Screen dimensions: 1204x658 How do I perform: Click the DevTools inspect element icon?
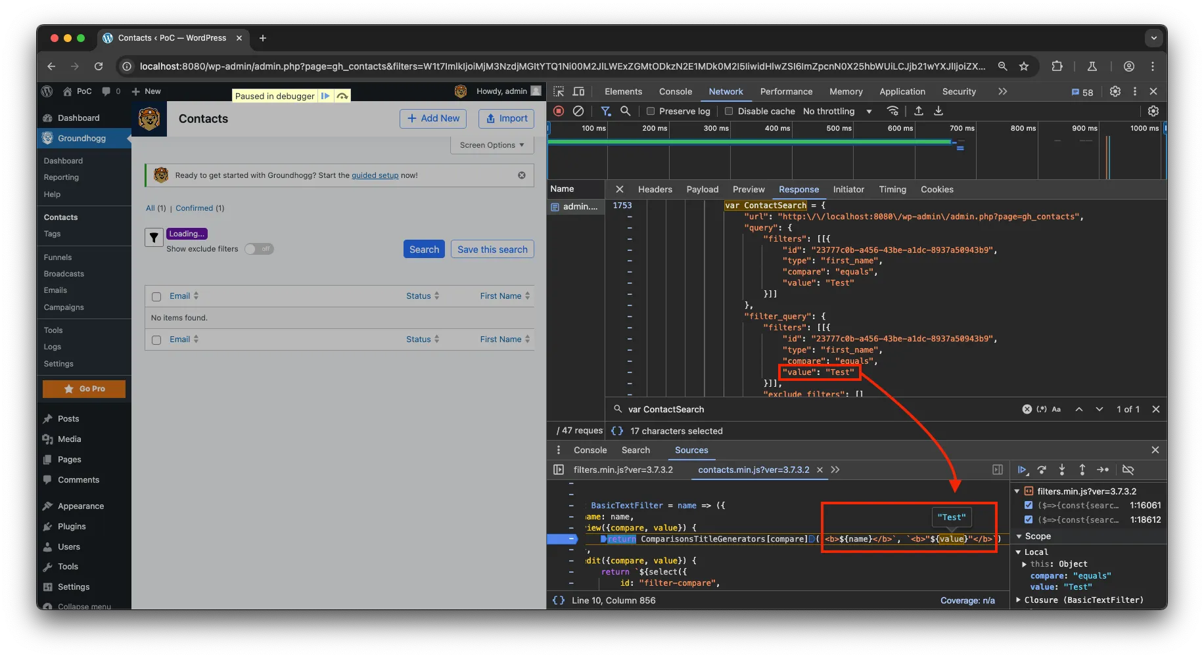559,92
